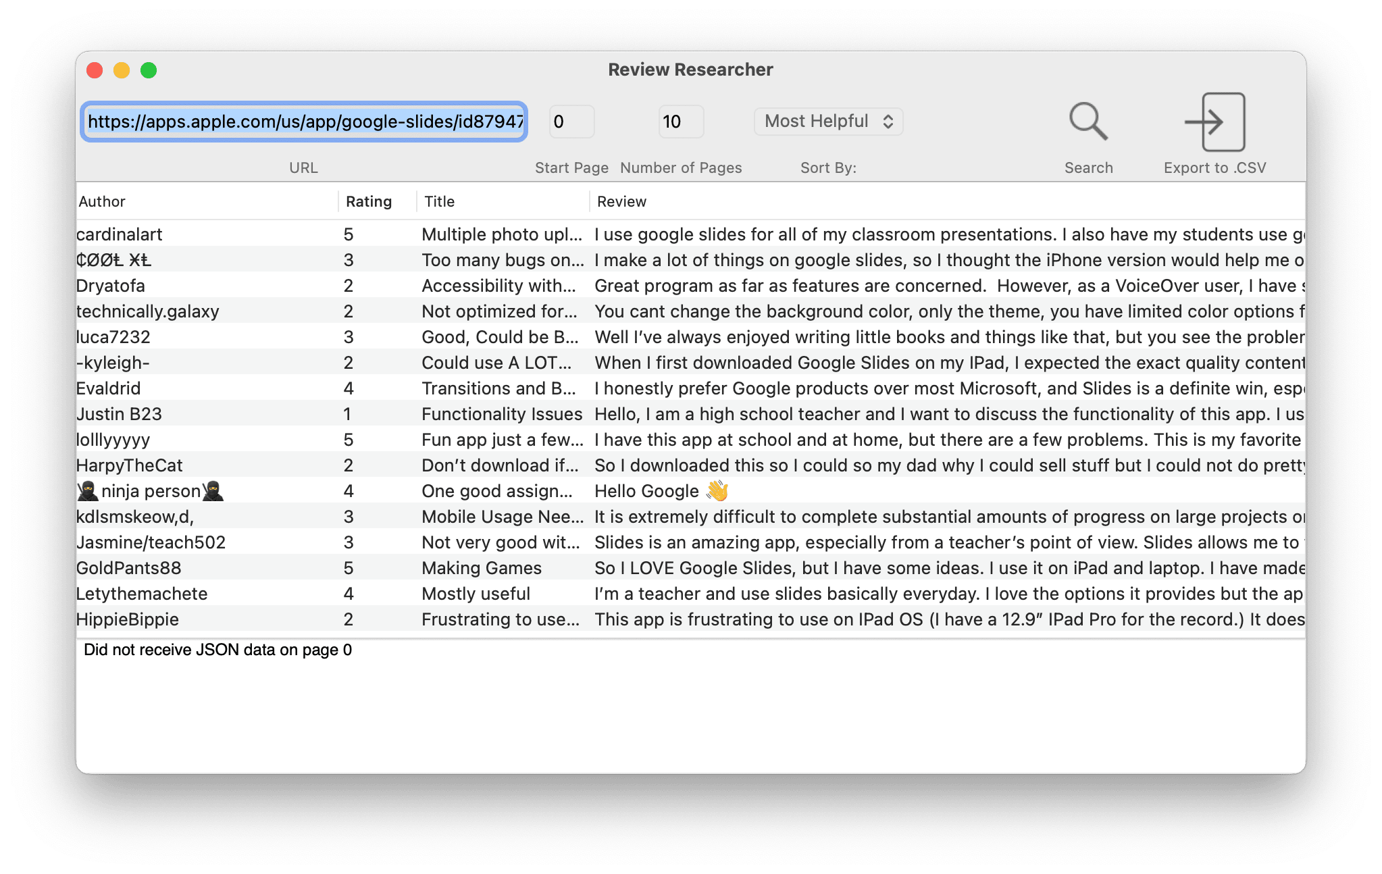This screenshot has width=1382, height=874.
Task: Click the Search magnifying glass icon
Action: pos(1088,122)
